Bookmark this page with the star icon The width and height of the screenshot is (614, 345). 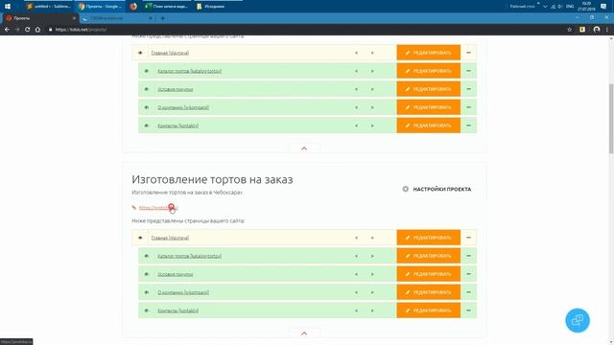pos(569,30)
